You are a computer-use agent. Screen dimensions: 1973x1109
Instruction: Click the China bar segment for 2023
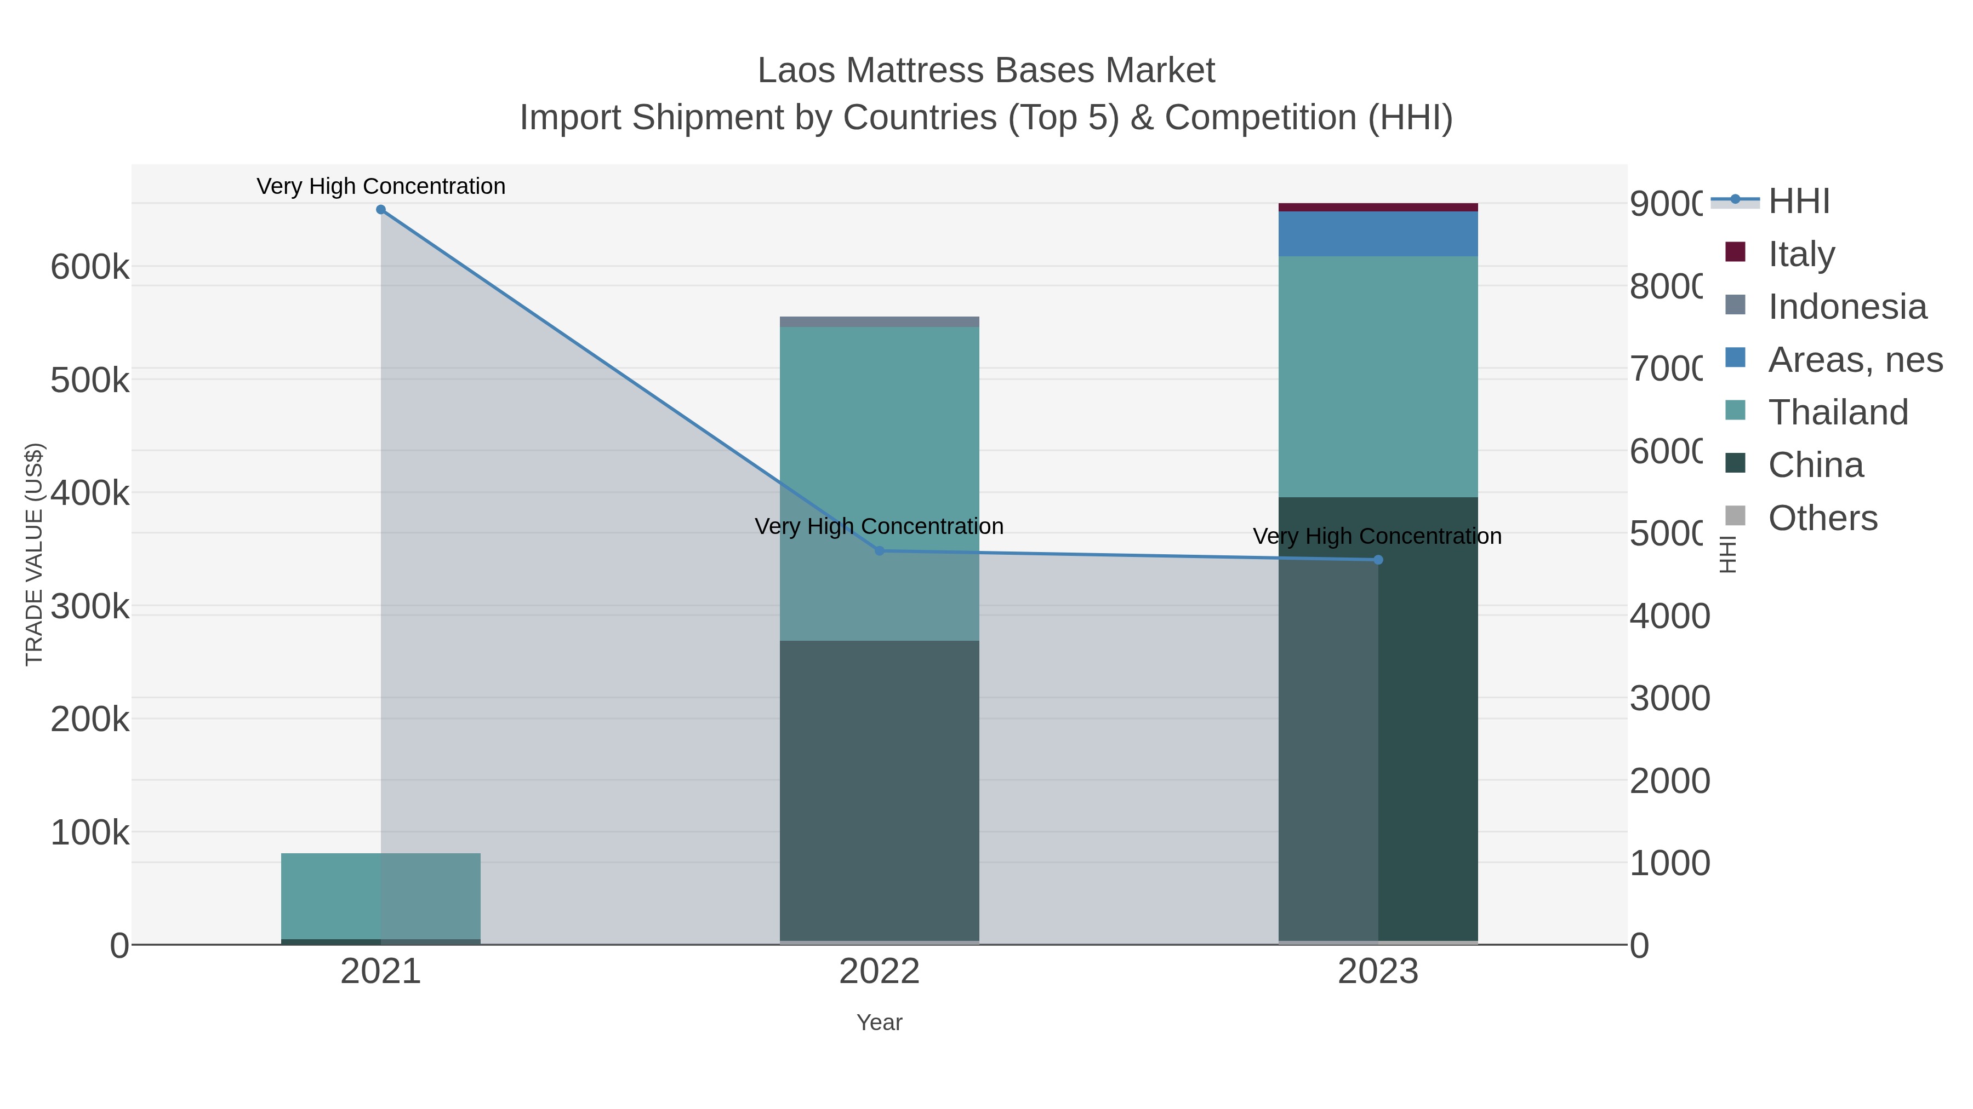[x=1378, y=720]
